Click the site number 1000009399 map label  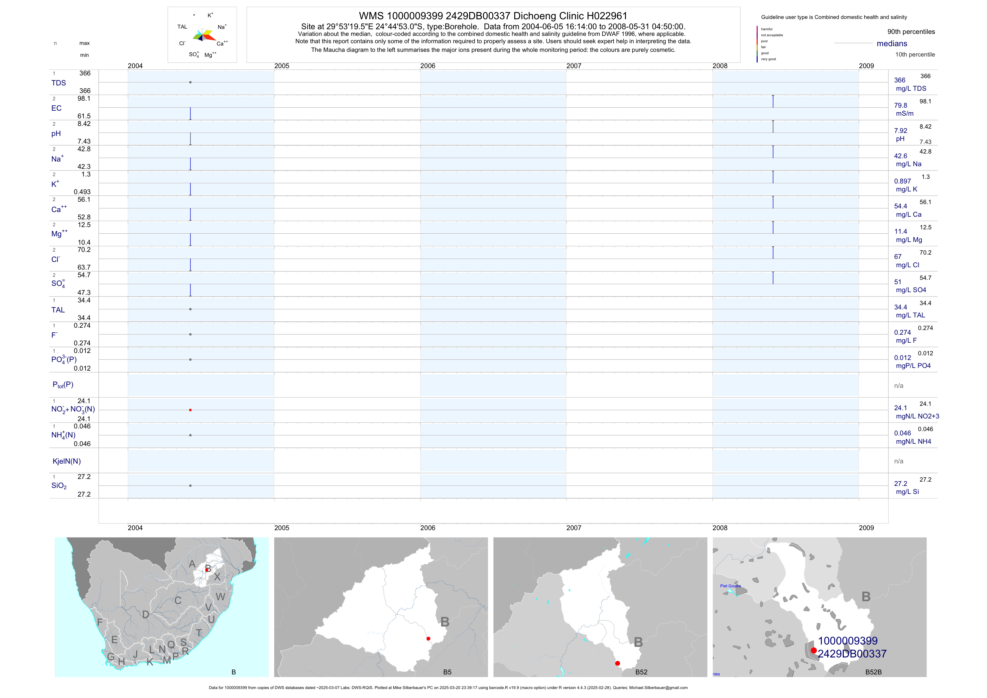pyautogui.click(x=847, y=641)
